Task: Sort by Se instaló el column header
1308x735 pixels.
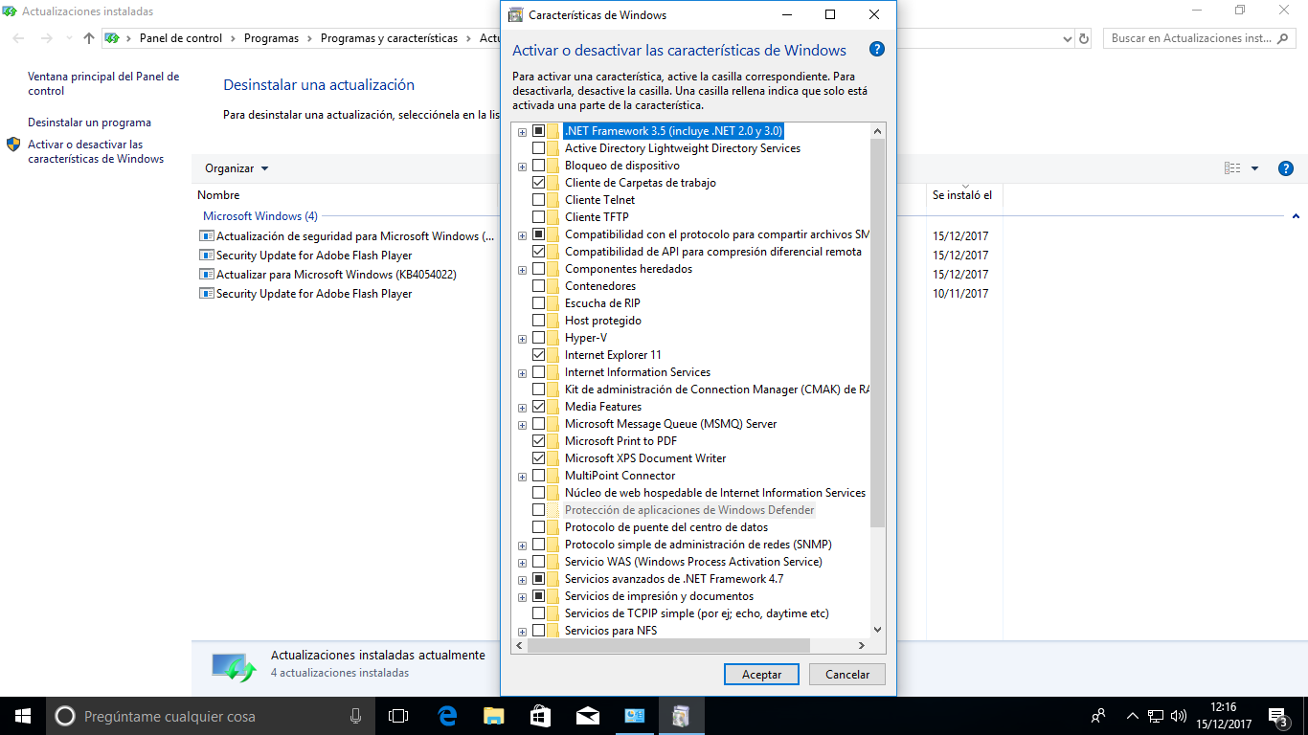Action: point(962,195)
